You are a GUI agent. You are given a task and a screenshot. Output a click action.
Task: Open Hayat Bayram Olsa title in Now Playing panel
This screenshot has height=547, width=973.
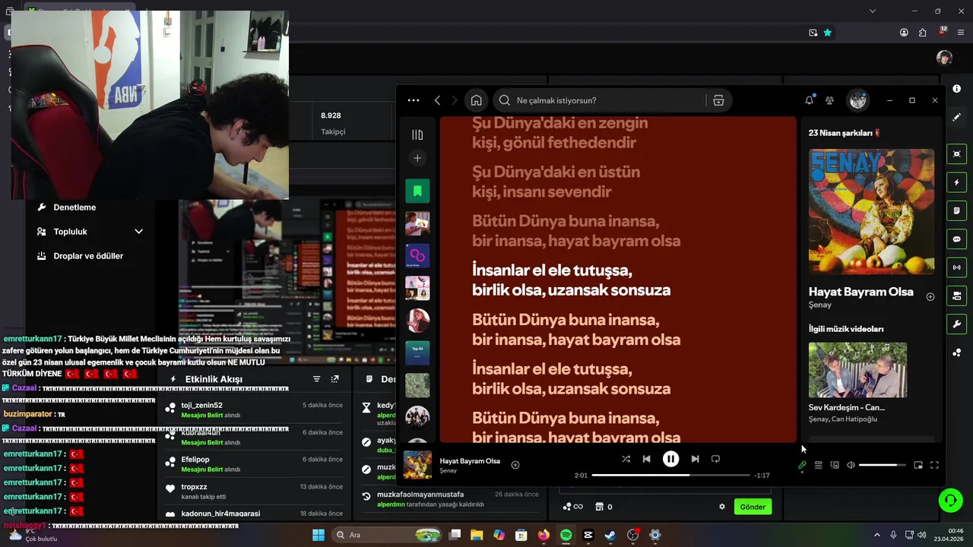(x=861, y=292)
